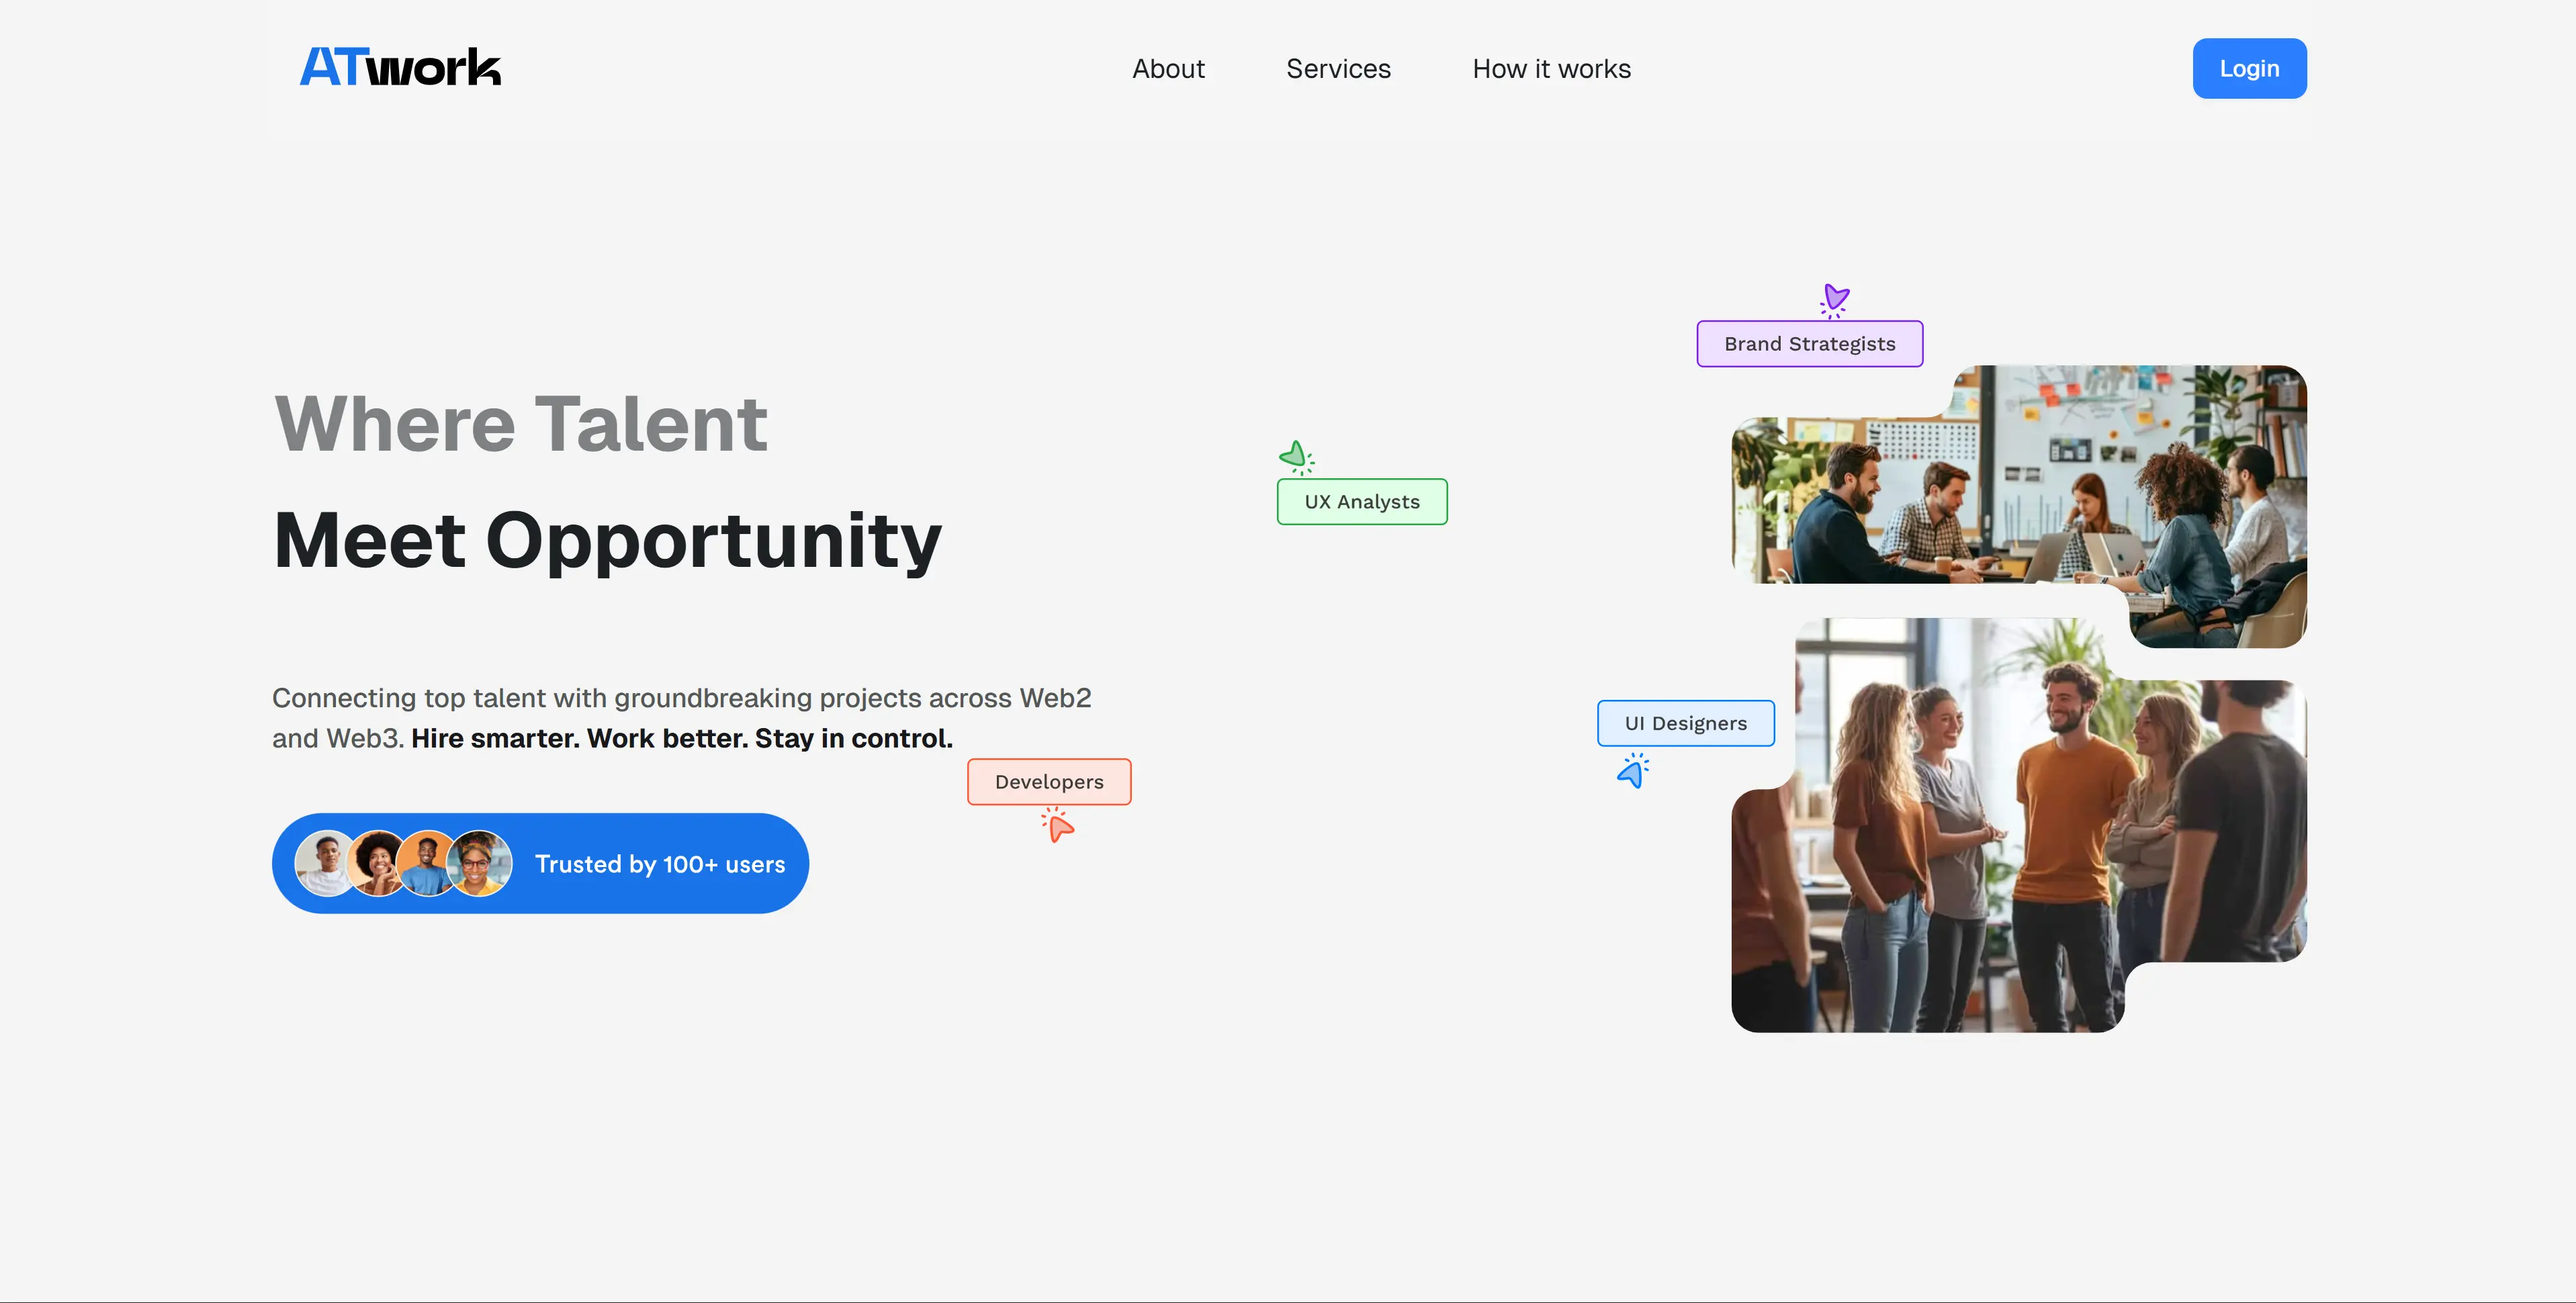Click the ATwork logo
The image size is (2576, 1303).
click(x=400, y=68)
